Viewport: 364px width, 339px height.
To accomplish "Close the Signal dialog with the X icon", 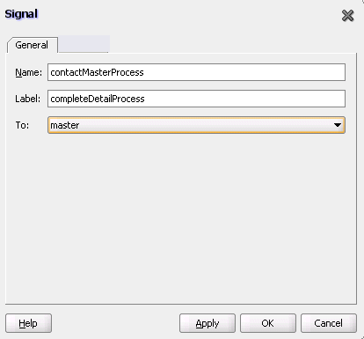I will pyautogui.click(x=347, y=15).
